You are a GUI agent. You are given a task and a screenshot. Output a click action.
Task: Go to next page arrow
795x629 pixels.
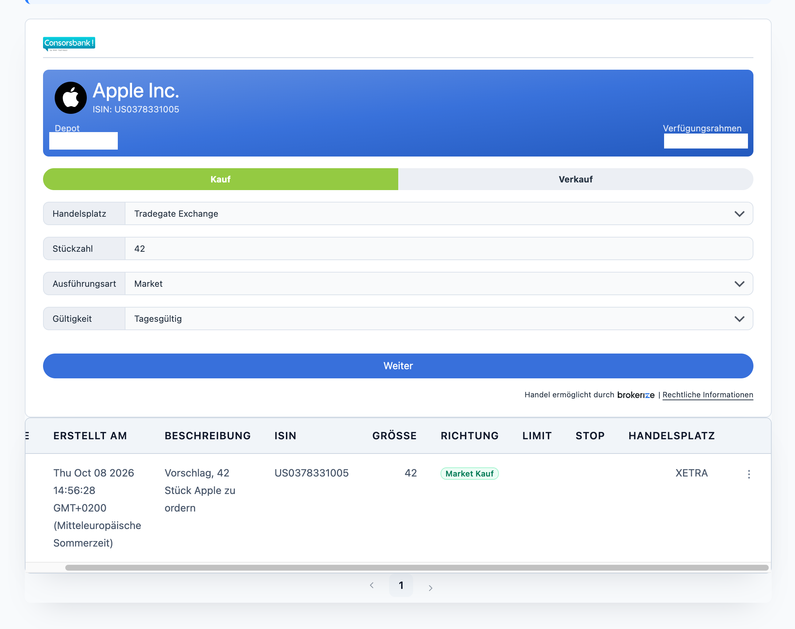[430, 588]
